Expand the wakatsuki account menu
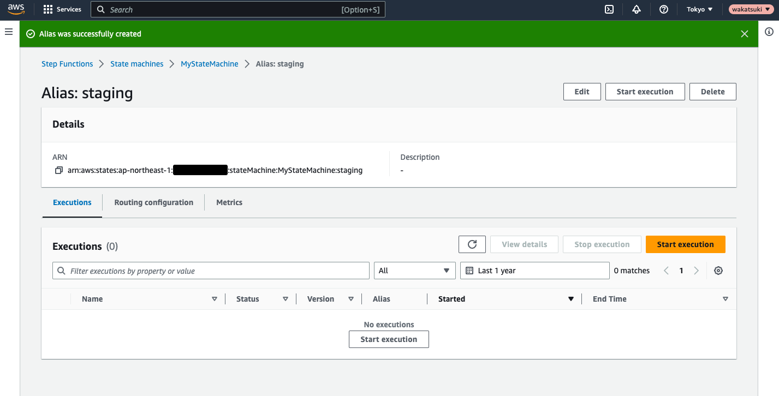The height and width of the screenshot is (396, 779). [751, 9]
